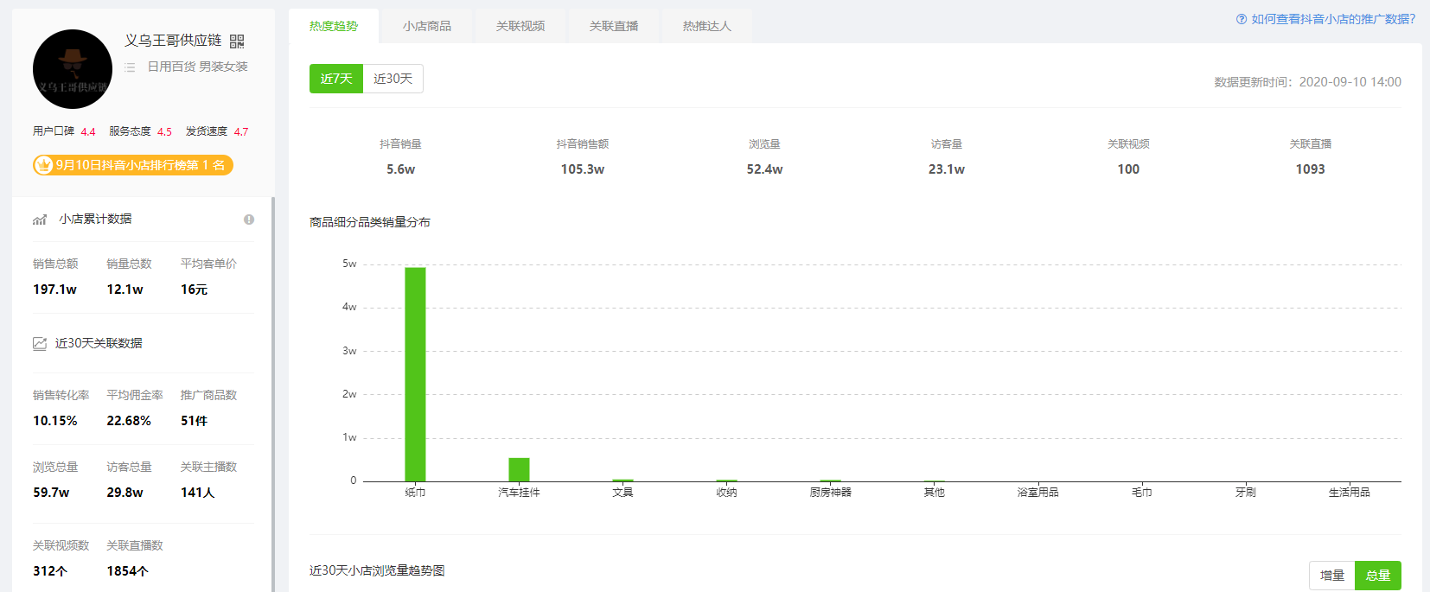Click the trend icon beside 近30天关联数据
The height and width of the screenshot is (592, 1430).
point(40,344)
